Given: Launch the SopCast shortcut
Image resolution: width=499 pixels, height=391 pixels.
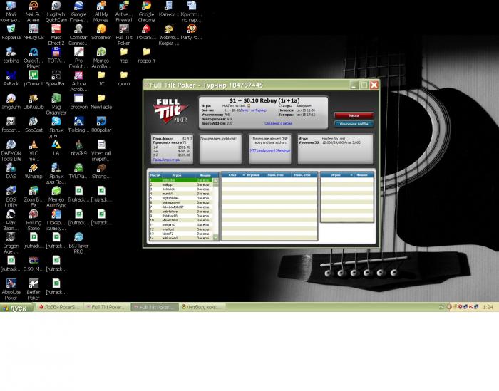Looking at the screenshot, I should tap(34, 125).
